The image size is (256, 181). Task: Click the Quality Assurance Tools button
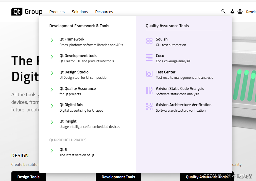click(x=207, y=177)
